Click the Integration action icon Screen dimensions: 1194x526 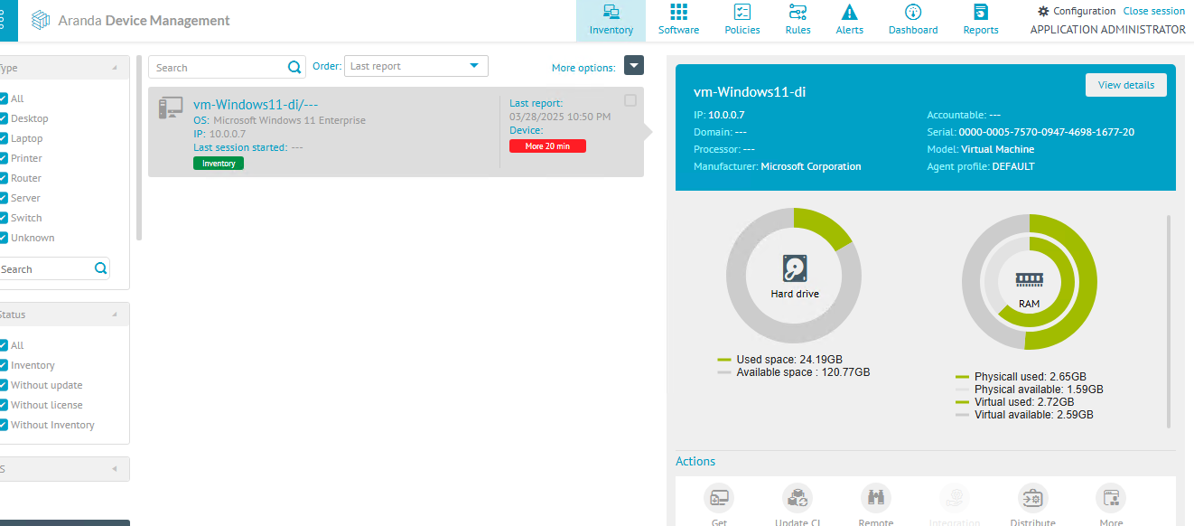click(x=955, y=498)
